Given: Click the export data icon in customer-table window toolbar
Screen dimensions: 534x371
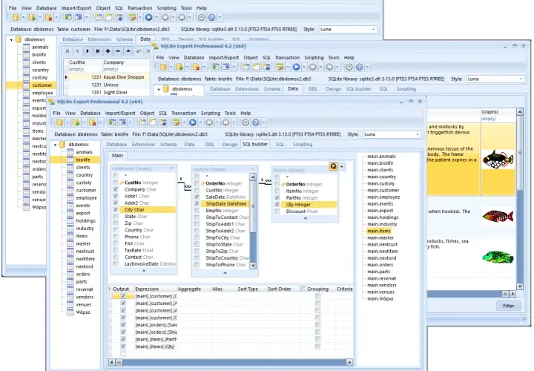Looking at the screenshot, I should (79, 17).
